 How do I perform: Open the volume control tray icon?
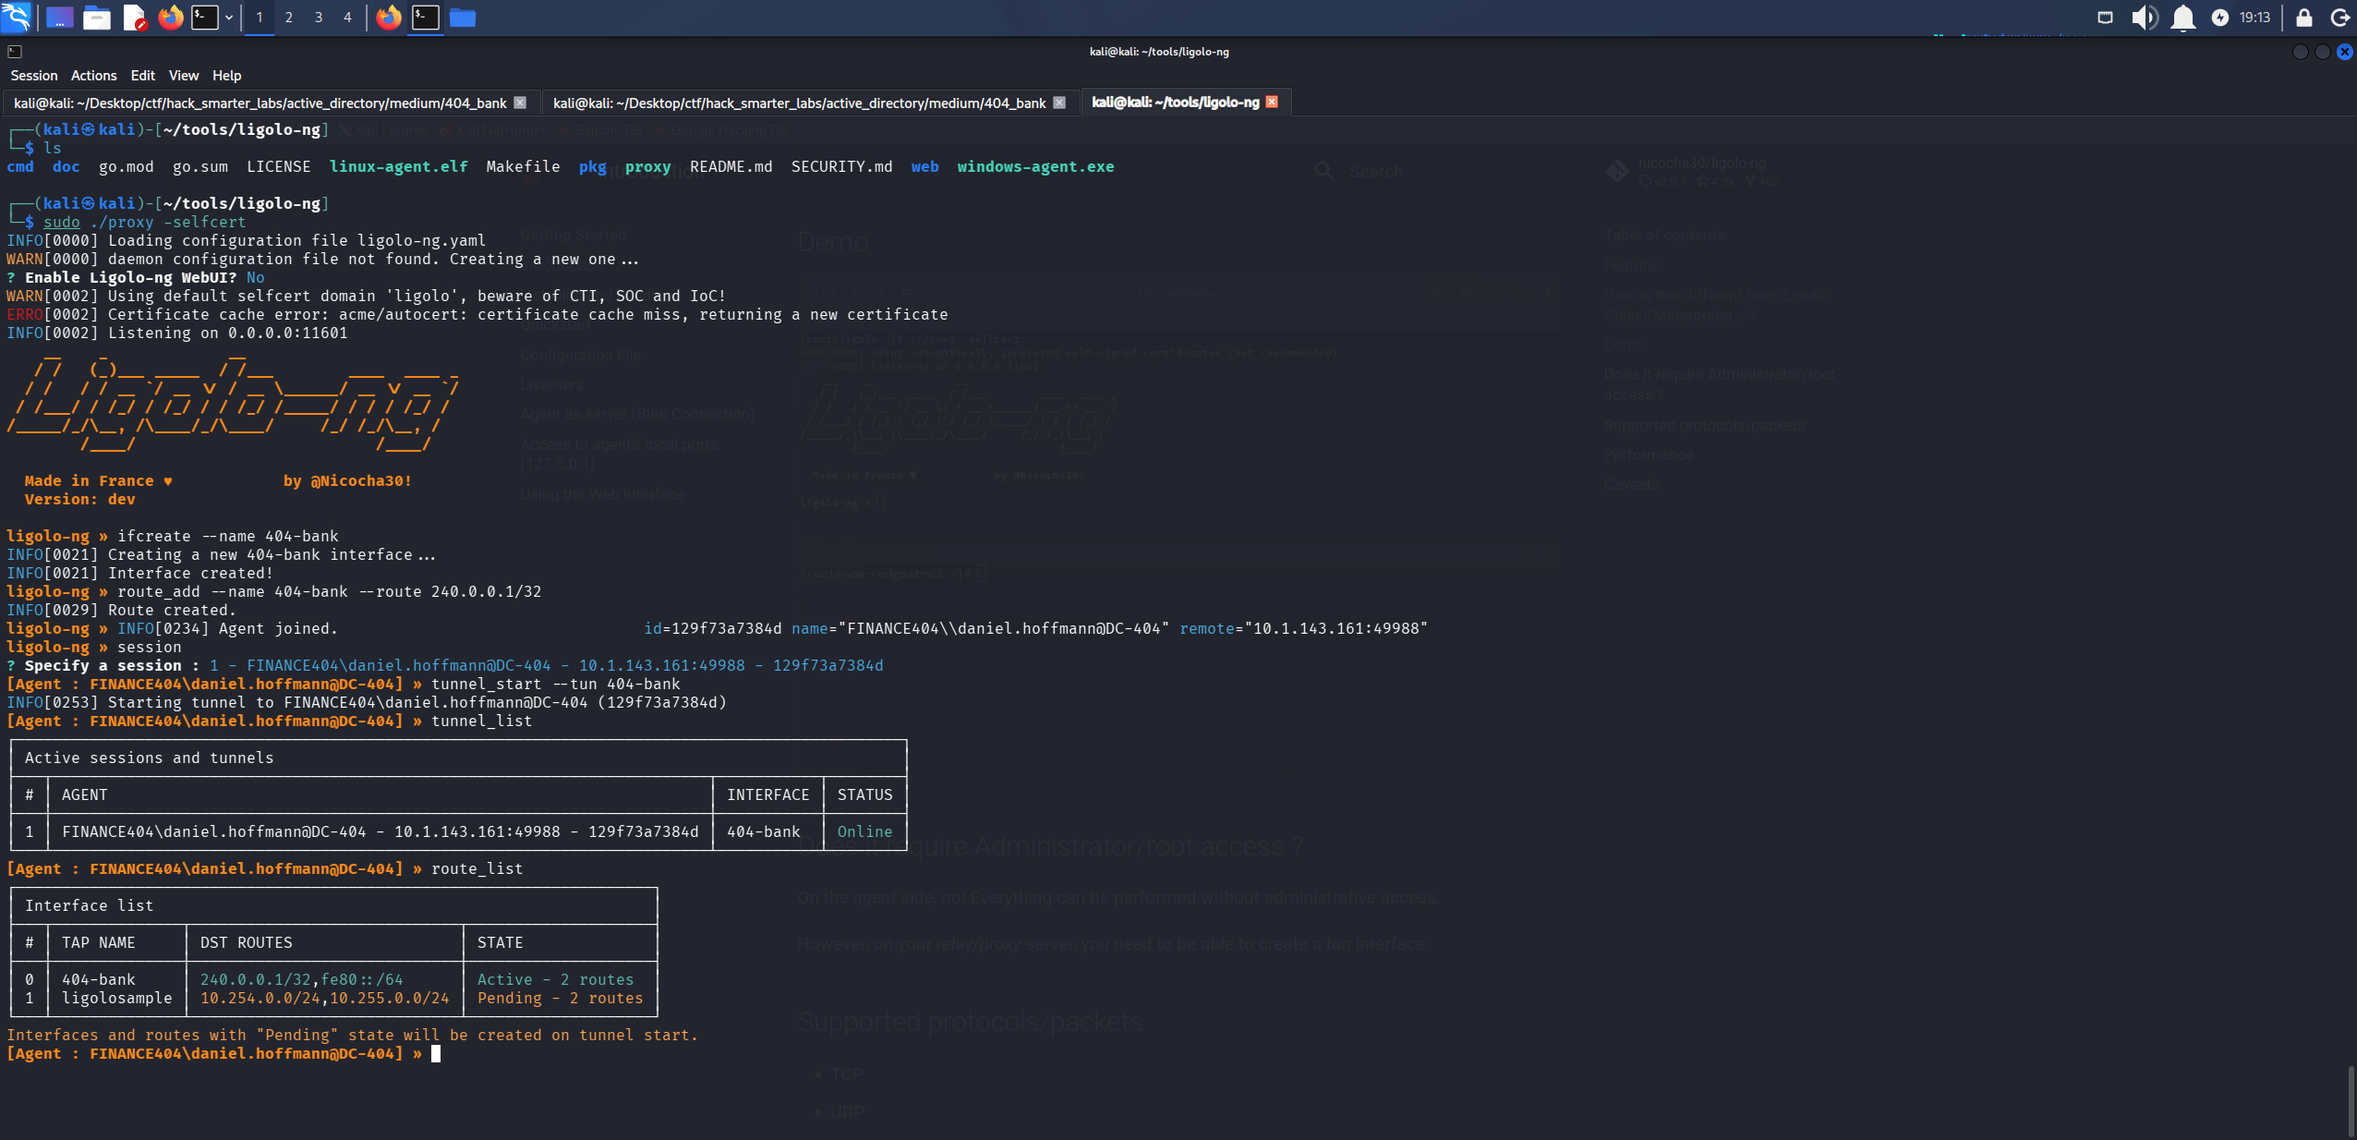point(2145,18)
